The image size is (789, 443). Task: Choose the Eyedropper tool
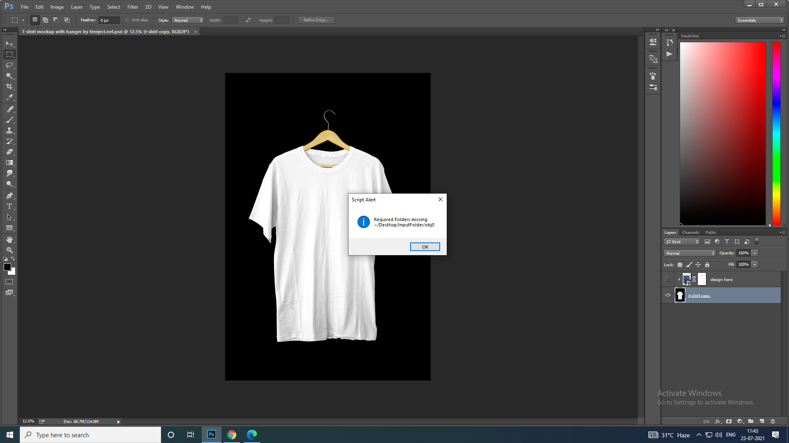click(x=9, y=97)
